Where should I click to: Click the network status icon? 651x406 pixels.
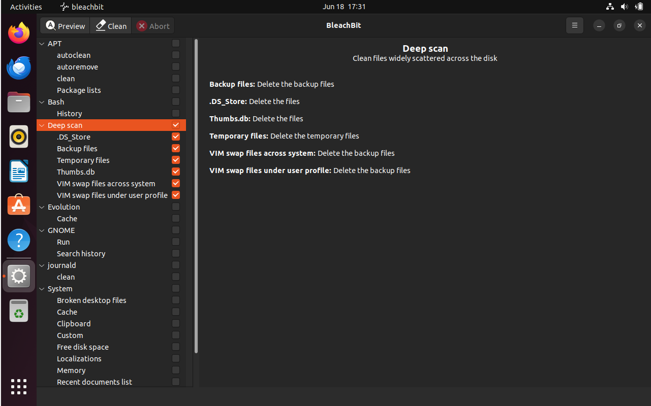click(610, 7)
